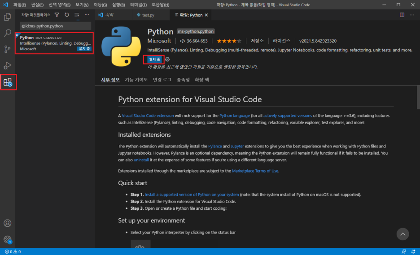Click the refresh extensions icon
This screenshot has width=420, height=255.
(x=67, y=15)
